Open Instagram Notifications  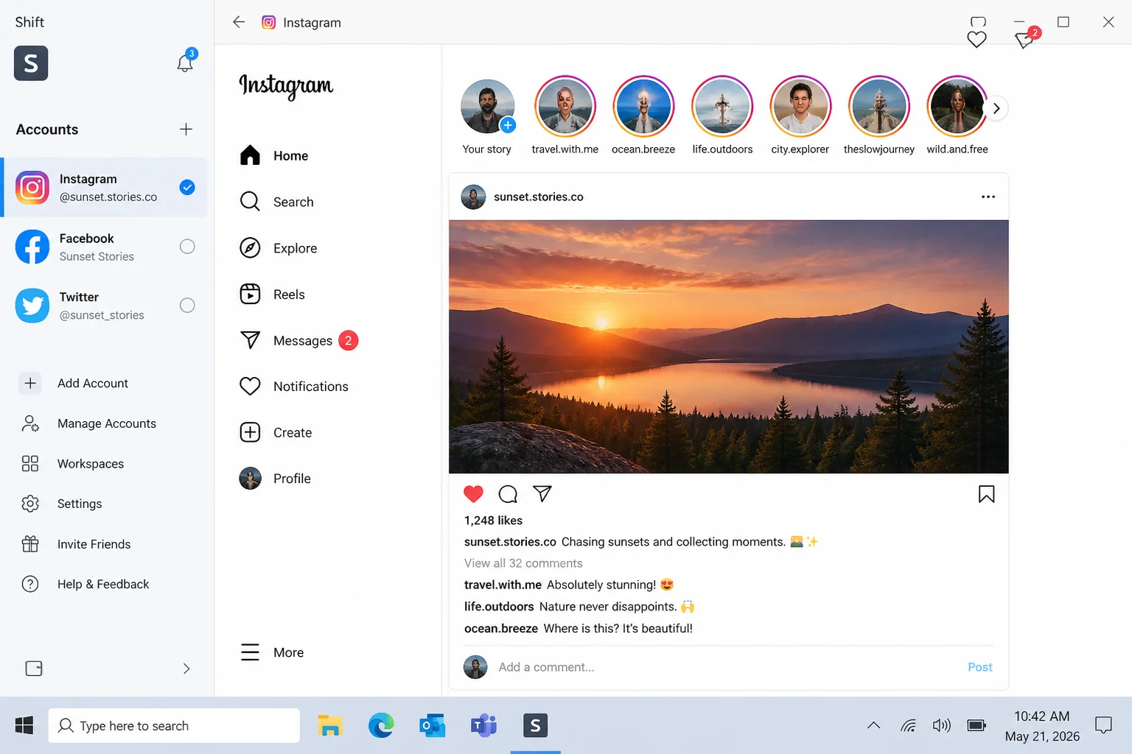coord(294,387)
